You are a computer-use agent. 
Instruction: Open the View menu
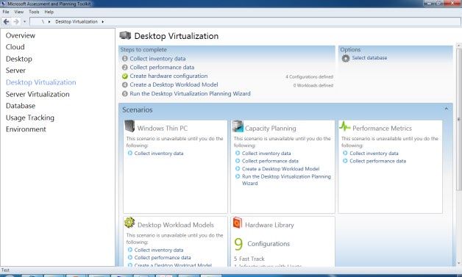[19, 12]
